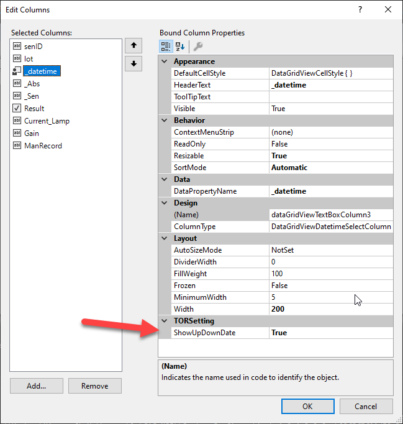
Task: Click the Visible property value True
Action: (x=331, y=109)
